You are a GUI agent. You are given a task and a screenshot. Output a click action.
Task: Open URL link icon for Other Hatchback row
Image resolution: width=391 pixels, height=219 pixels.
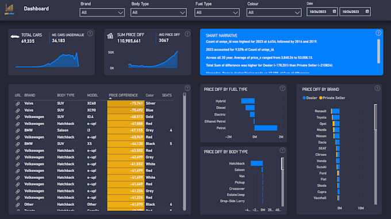point(17,205)
